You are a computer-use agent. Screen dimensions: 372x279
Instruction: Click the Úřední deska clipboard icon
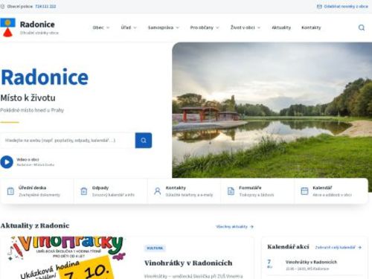tap(10, 191)
